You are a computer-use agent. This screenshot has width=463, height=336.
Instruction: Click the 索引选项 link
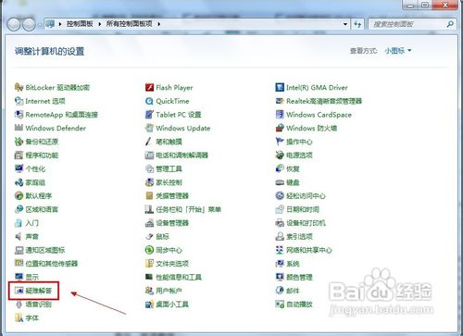click(x=299, y=236)
